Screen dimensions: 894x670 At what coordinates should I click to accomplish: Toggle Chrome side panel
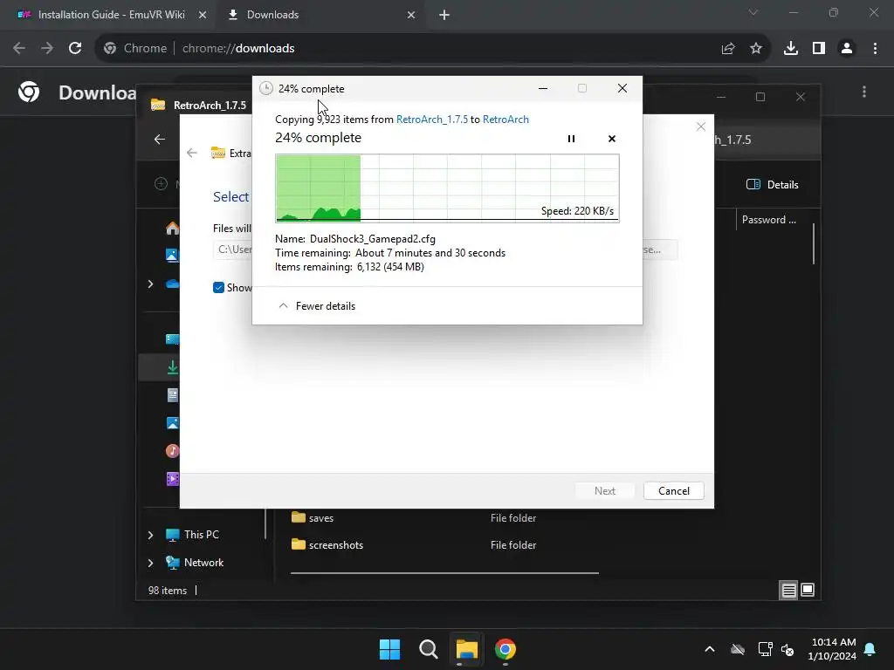pyautogui.click(x=819, y=49)
